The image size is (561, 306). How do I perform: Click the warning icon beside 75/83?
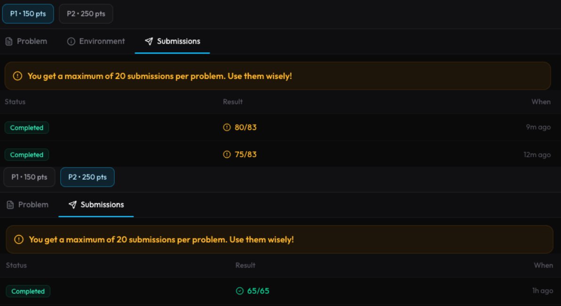[x=227, y=154]
